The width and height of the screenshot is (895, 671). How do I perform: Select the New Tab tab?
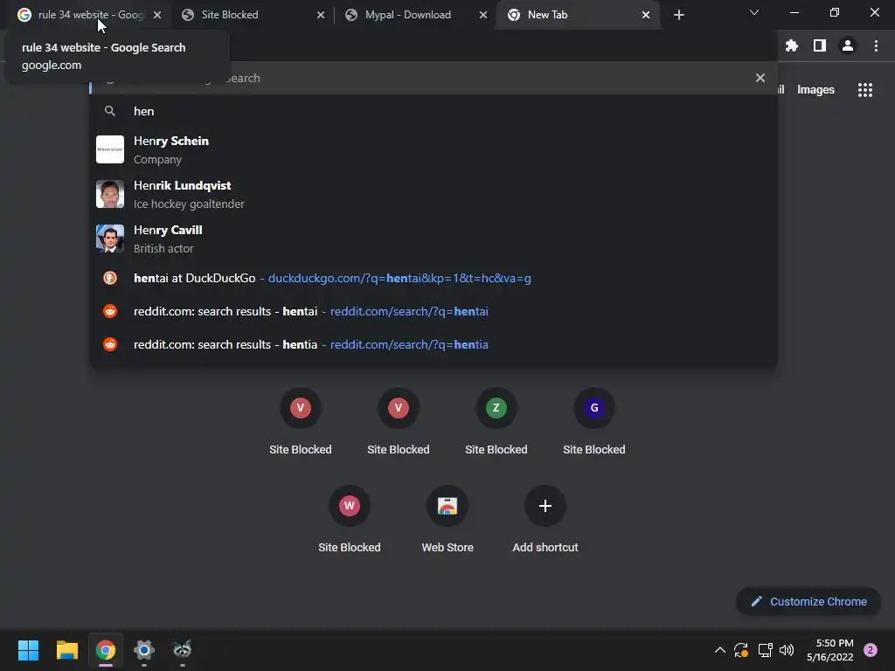[x=577, y=15]
